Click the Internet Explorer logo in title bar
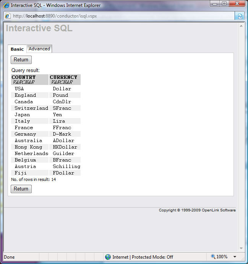The width and height of the screenshot is (248, 264). 6,5
